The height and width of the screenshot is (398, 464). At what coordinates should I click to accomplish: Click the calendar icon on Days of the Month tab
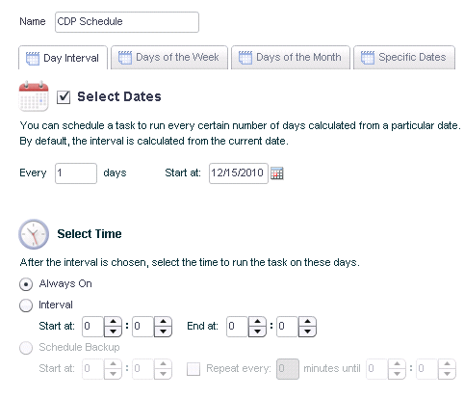pyautogui.click(x=245, y=58)
